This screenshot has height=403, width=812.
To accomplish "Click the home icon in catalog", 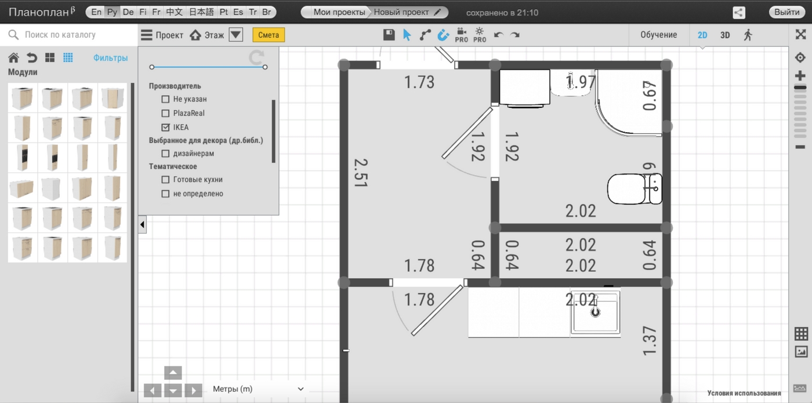I will click(x=13, y=58).
